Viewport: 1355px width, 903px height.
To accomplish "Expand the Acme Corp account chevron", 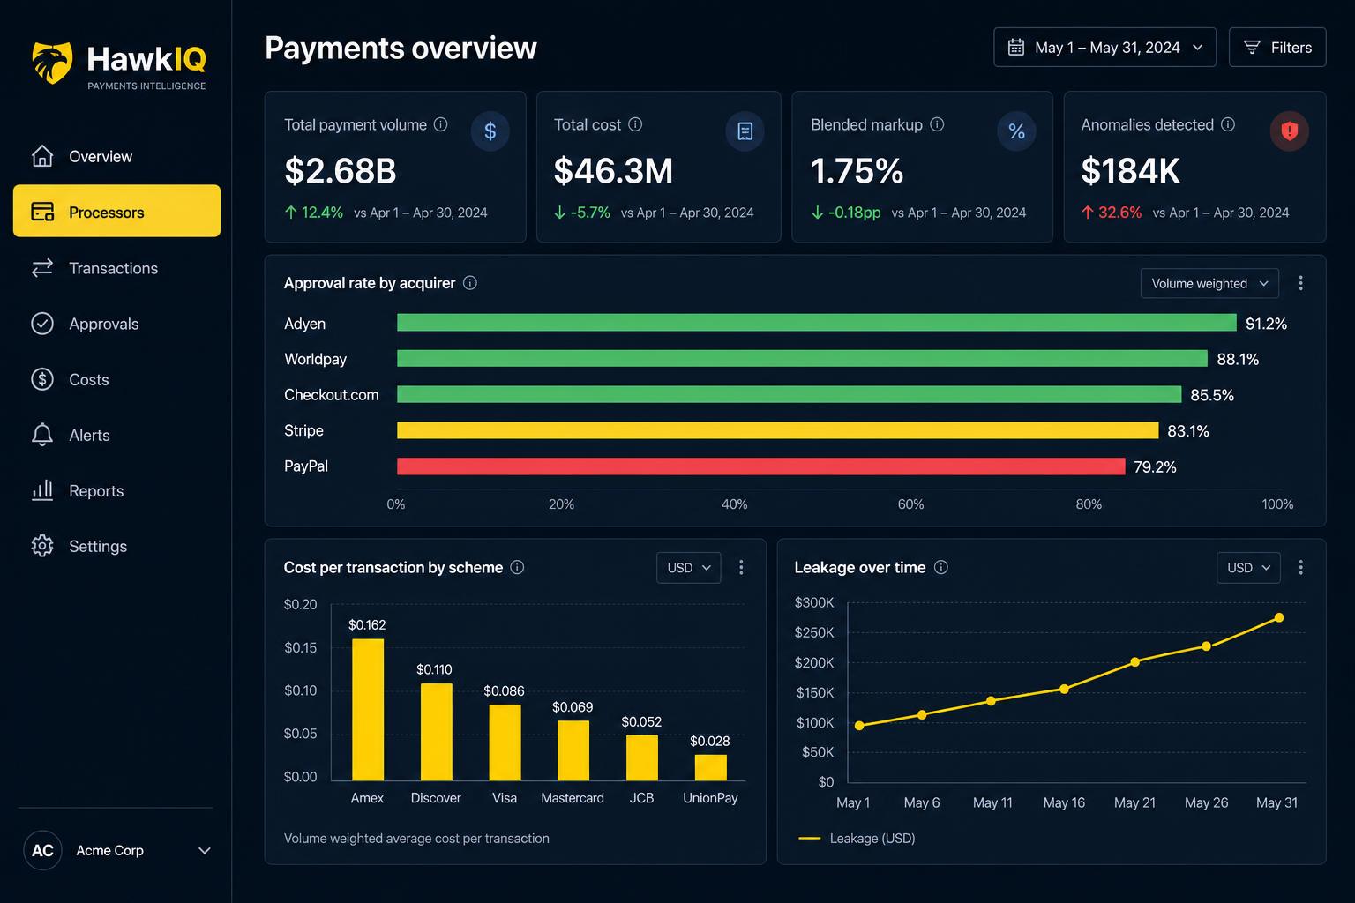I will 205,851.
